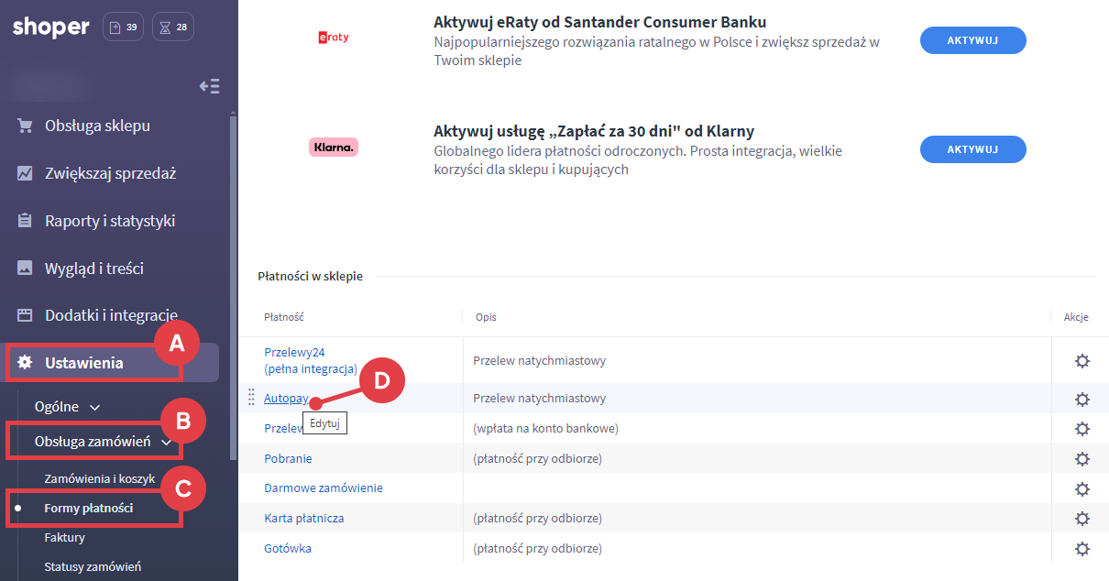Open the document counter badge showing 39
Image resolution: width=1109 pixels, height=581 pixels.
click(x=123, y=27)
